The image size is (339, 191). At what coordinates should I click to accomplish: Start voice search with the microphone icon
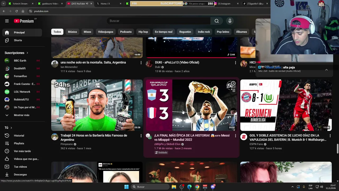(230, 21)
